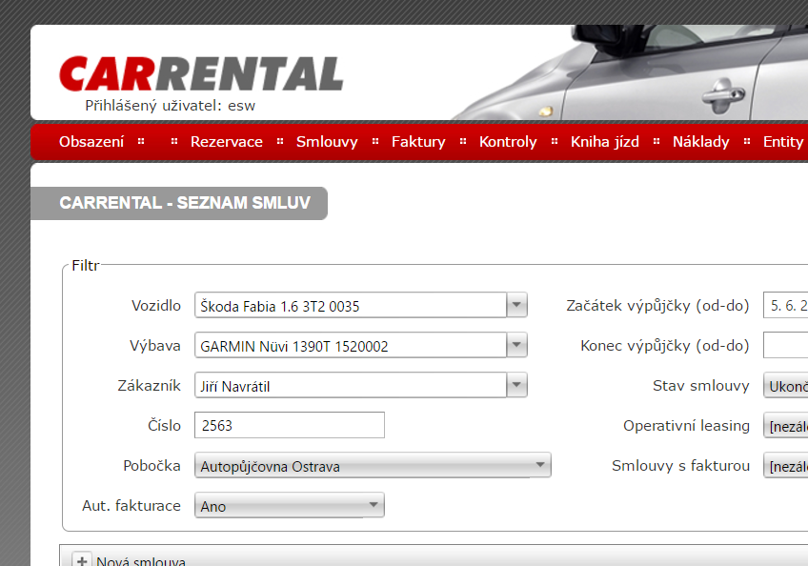Click the Zákazník field showing Jiří Navrátil

pos(351,386)
